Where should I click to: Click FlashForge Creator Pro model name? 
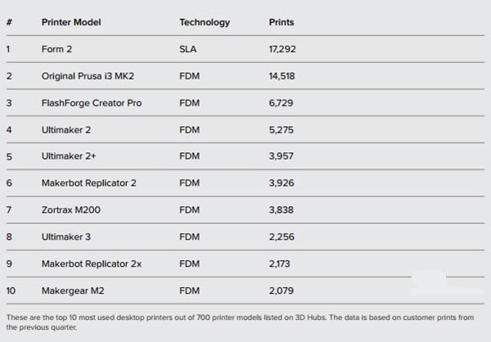(x=92, y=103)
